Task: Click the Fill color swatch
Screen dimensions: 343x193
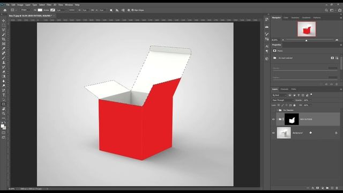Action: [40, 10]
